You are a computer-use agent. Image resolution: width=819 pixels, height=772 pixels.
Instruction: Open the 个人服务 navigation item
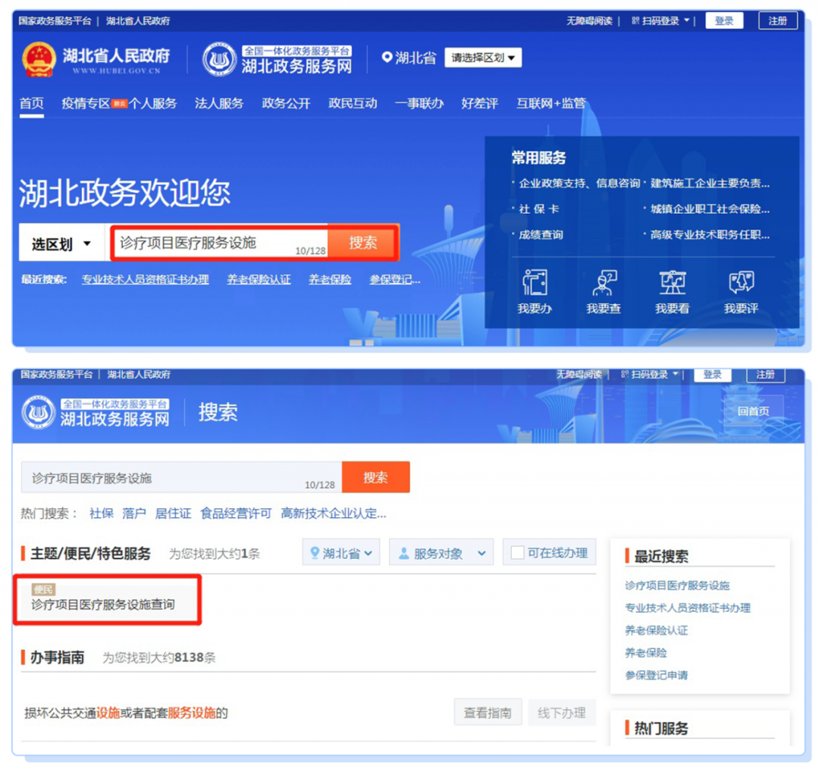152,103
